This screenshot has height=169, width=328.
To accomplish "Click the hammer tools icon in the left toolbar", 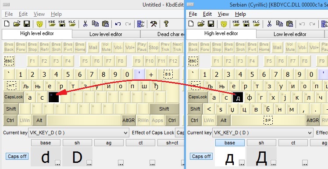I will 154,24.
